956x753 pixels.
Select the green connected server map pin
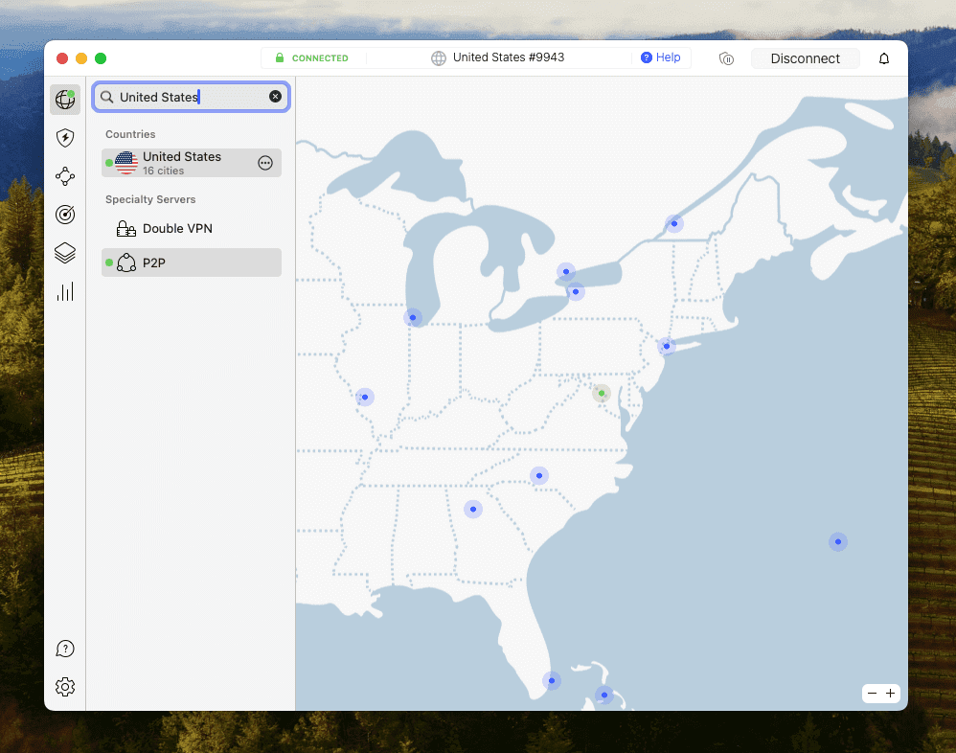(x=602, y=394)
